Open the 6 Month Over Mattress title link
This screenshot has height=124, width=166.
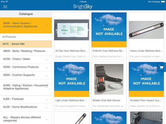[x=109, y=51]
